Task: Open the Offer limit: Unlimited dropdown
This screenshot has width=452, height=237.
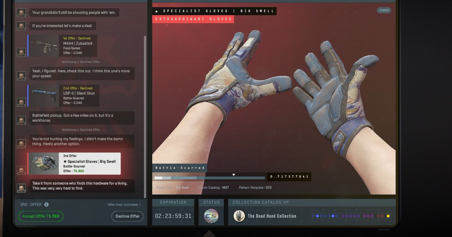Action: (124, 205)
